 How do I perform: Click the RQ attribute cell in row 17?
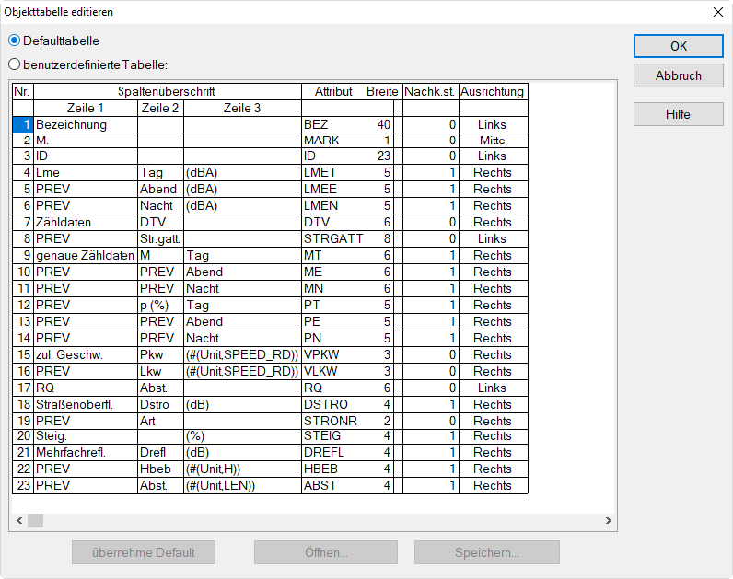[347, 388]
